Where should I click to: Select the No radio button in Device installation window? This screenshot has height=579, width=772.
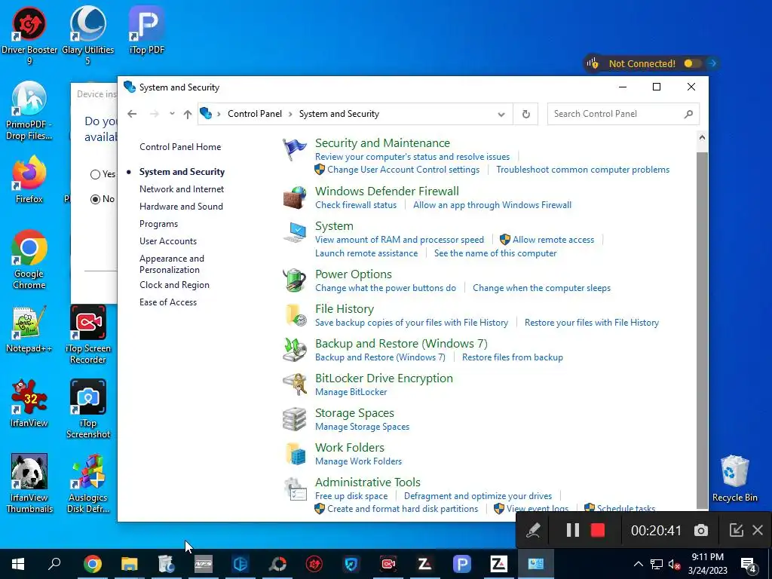96,199
